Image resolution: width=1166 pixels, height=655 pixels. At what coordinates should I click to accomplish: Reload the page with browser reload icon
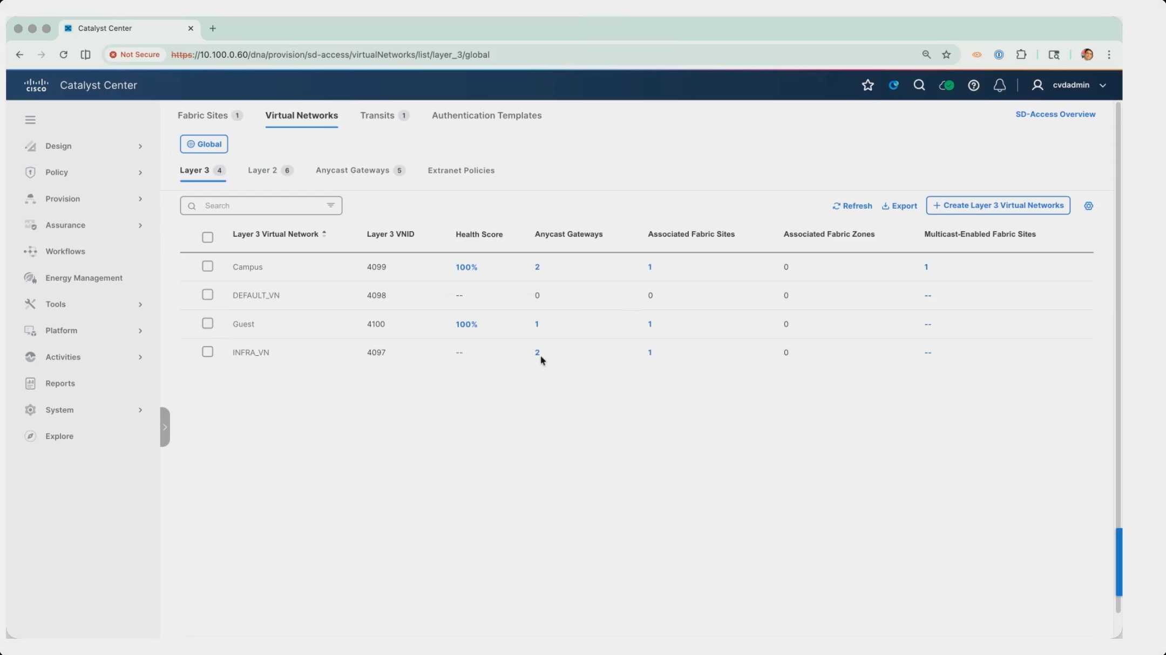[63, 54]
